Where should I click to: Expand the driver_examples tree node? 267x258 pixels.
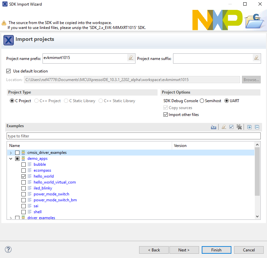11,218
